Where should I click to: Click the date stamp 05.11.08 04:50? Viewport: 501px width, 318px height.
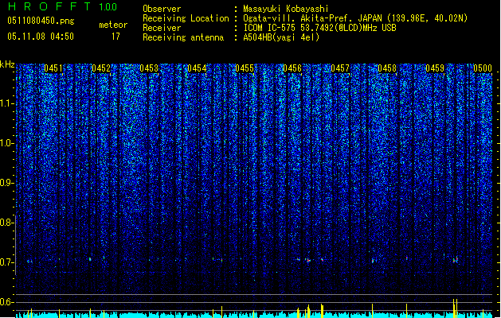tap(41, 37)
